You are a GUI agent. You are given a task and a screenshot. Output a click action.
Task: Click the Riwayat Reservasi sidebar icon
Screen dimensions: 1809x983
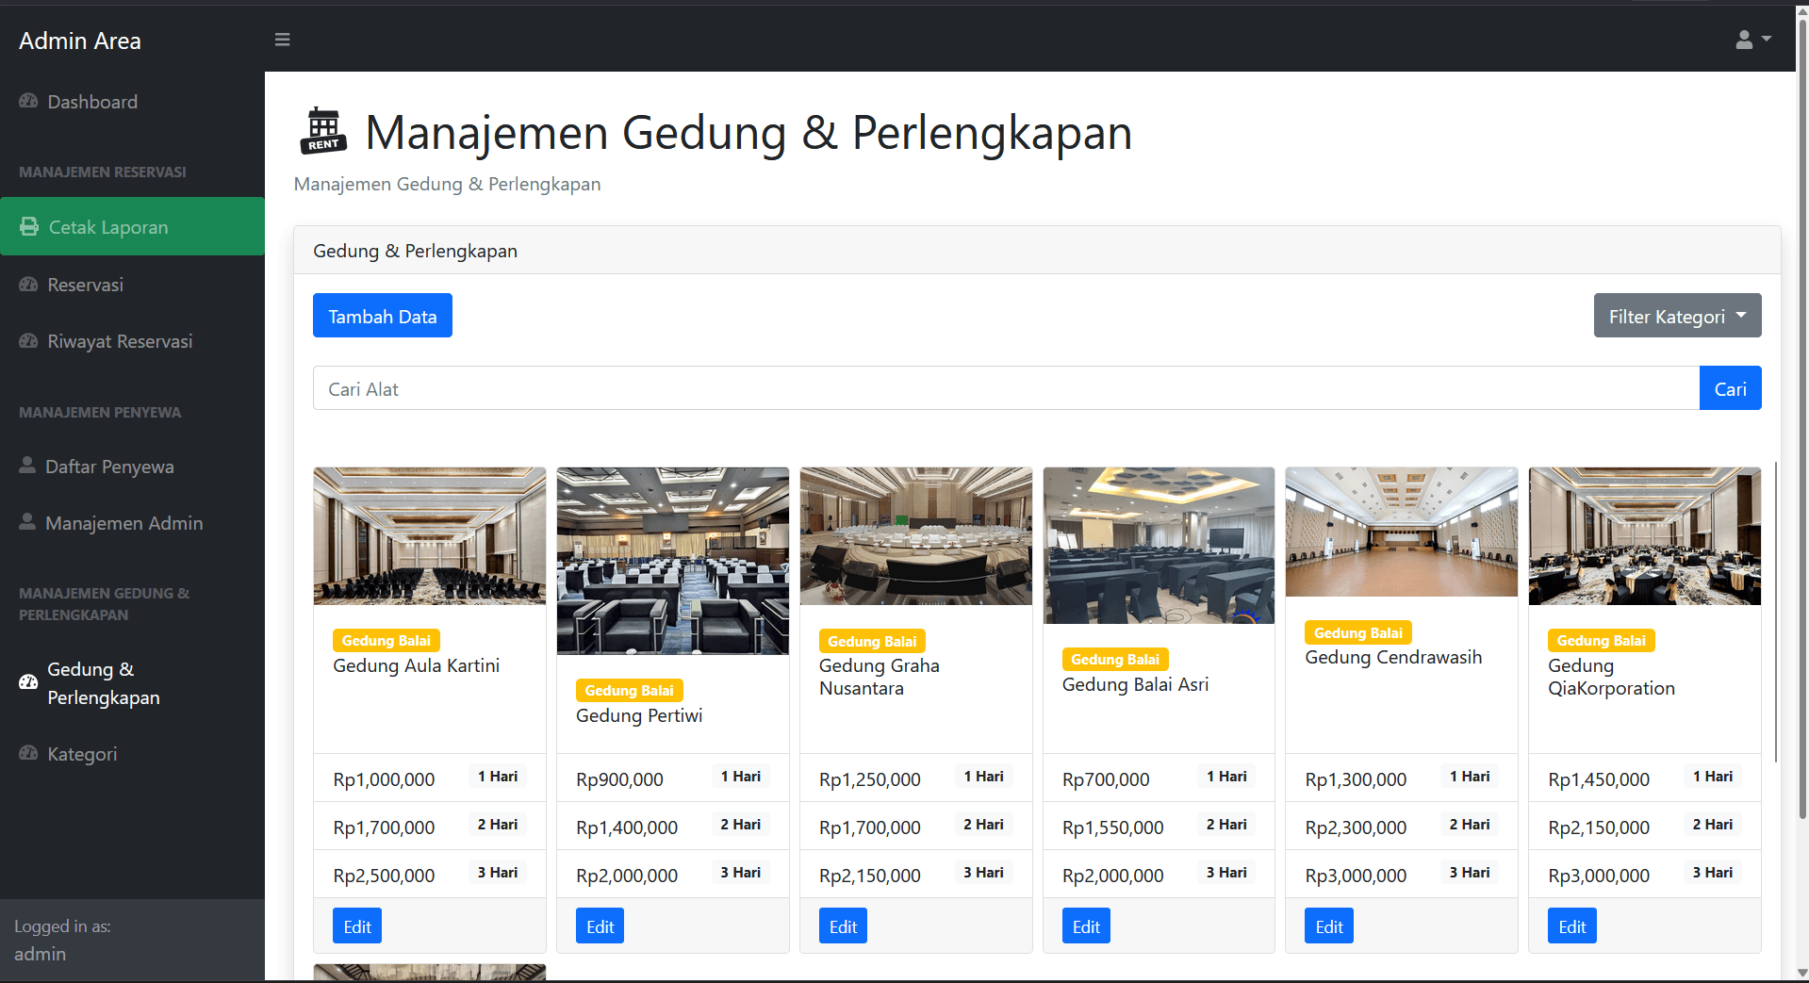(28, 340)
